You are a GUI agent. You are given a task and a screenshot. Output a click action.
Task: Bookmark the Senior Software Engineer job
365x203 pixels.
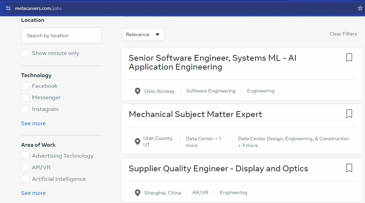pos(349,57)
